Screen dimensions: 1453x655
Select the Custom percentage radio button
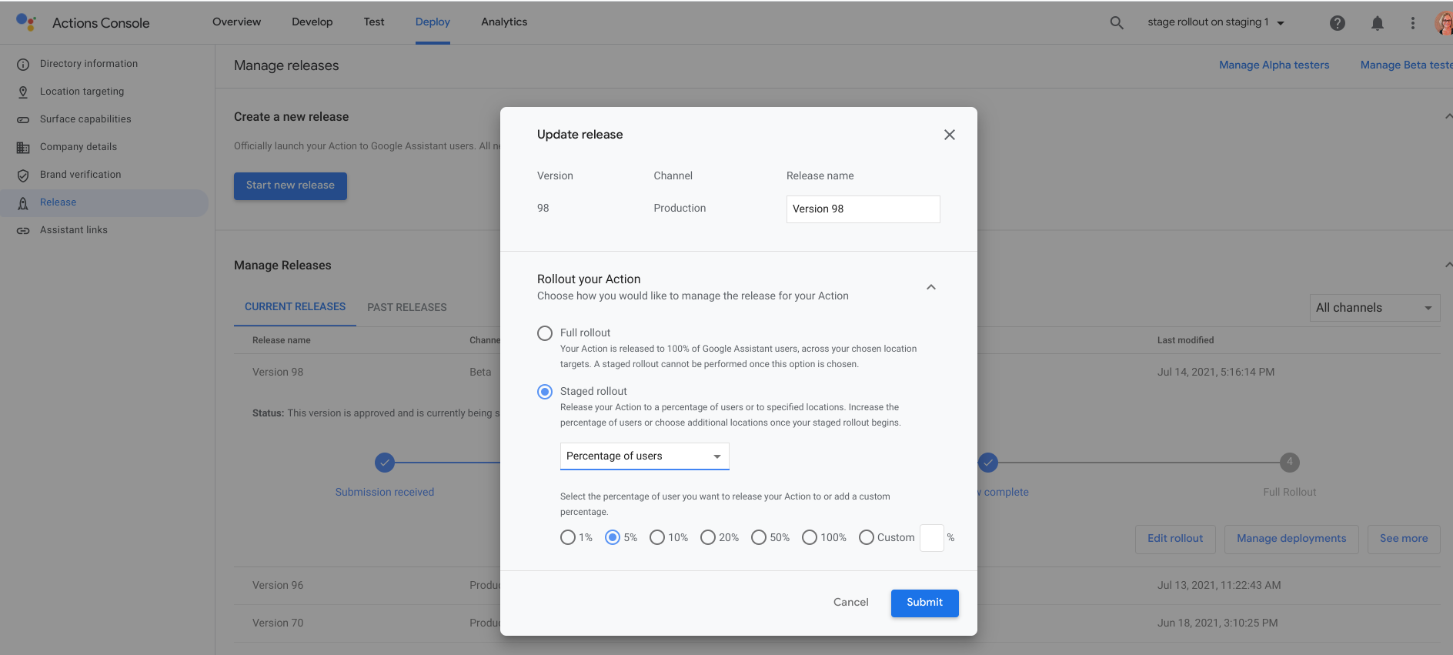867,537
